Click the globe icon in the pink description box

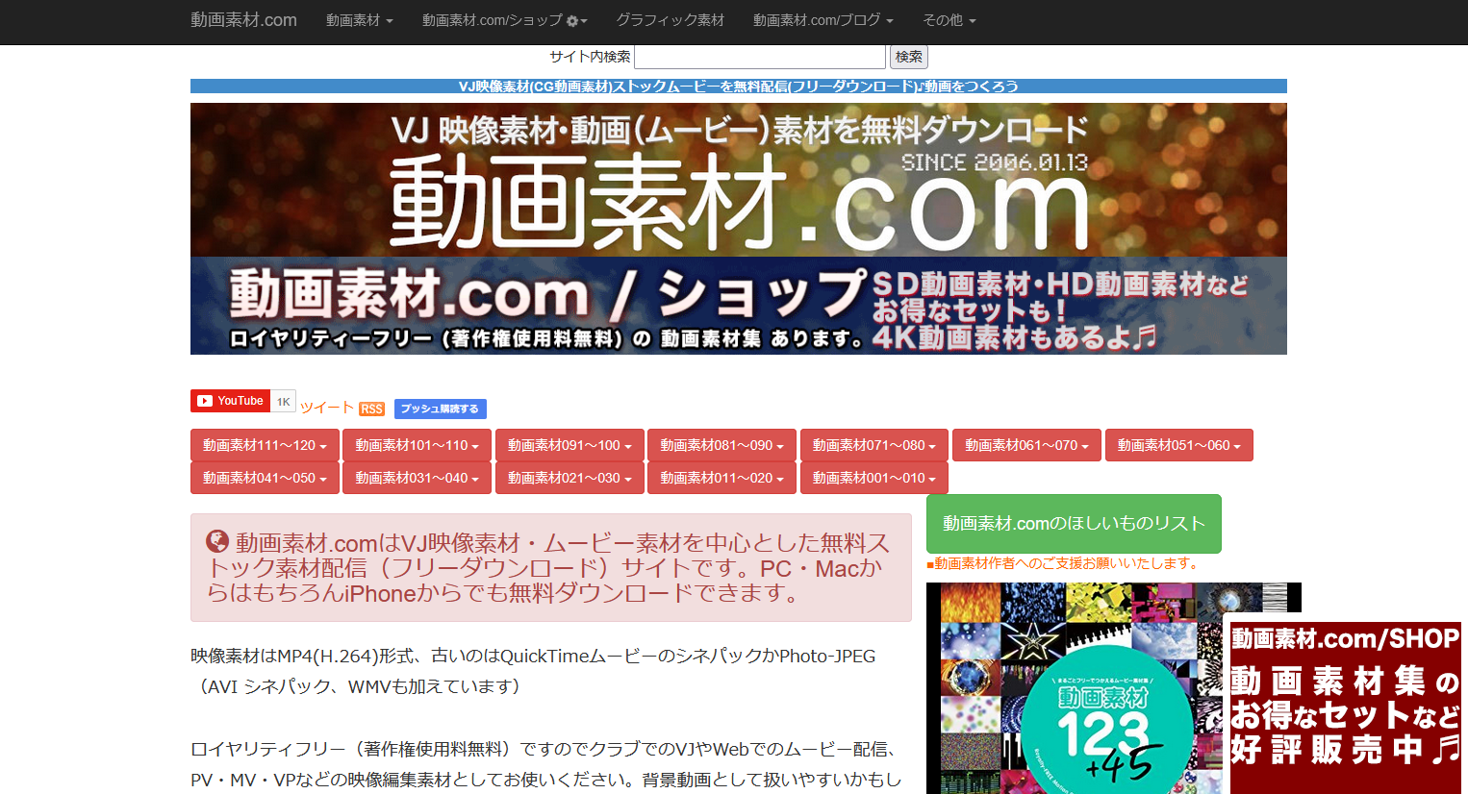217,540
